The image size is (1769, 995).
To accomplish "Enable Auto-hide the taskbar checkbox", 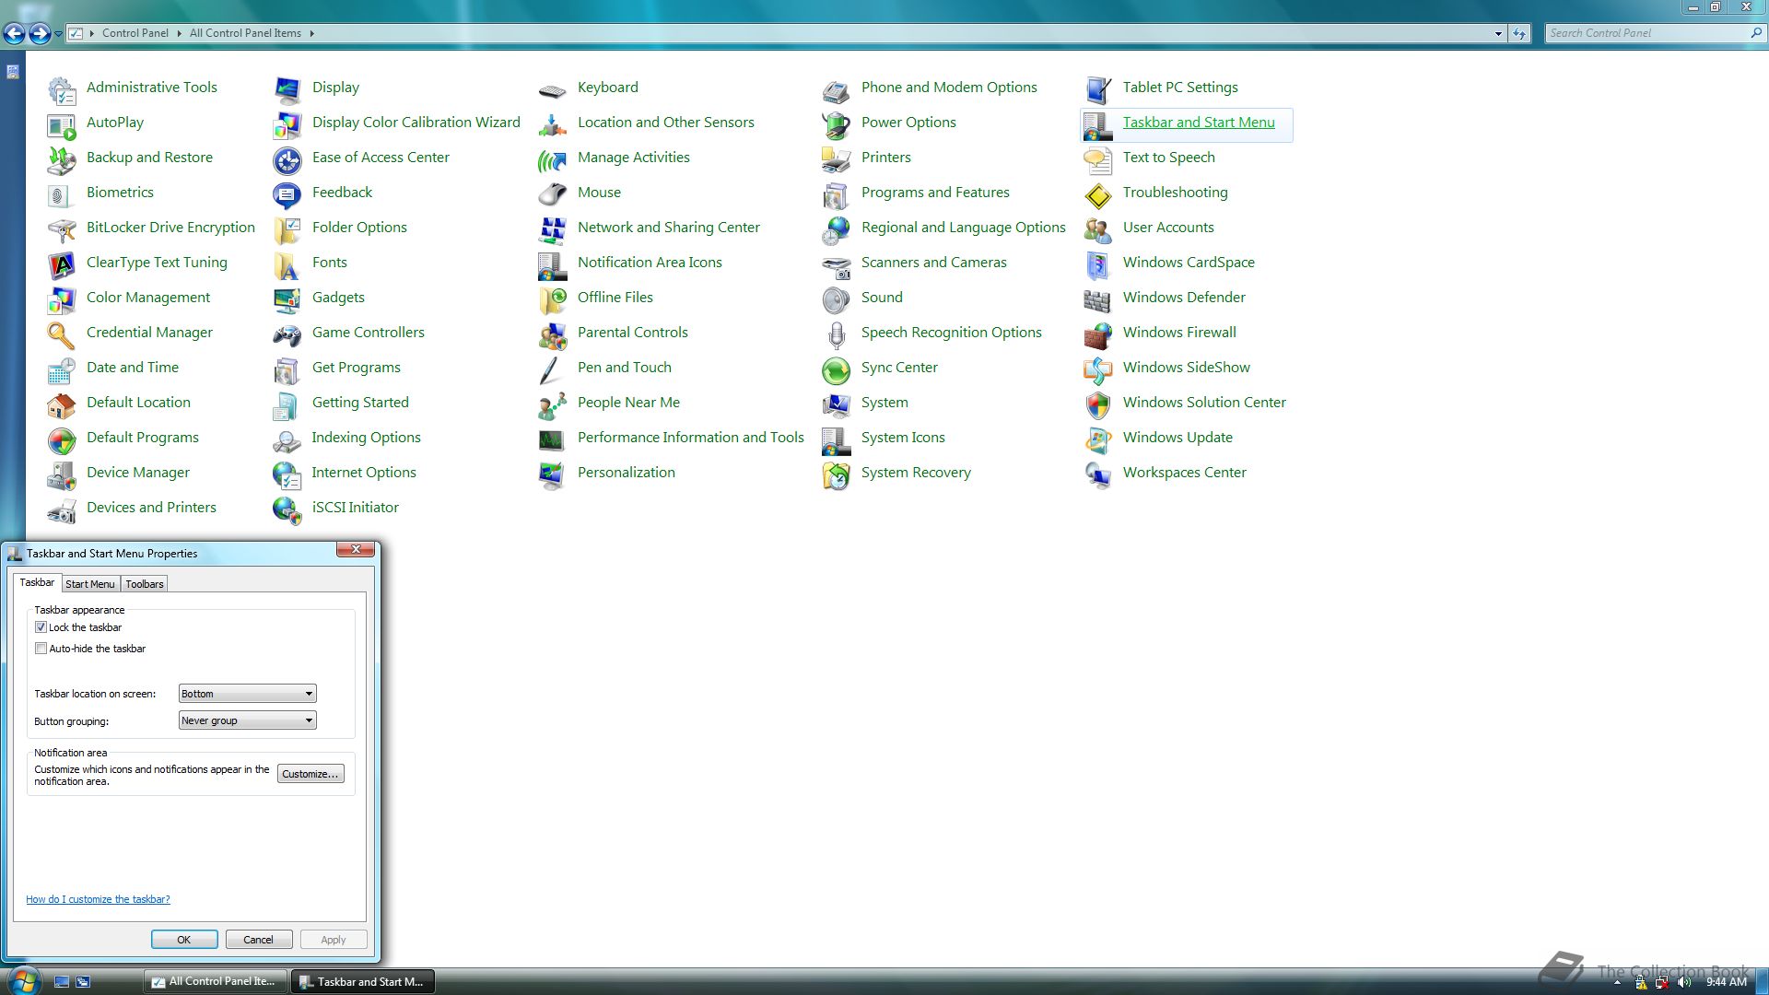I will point(41,648).
